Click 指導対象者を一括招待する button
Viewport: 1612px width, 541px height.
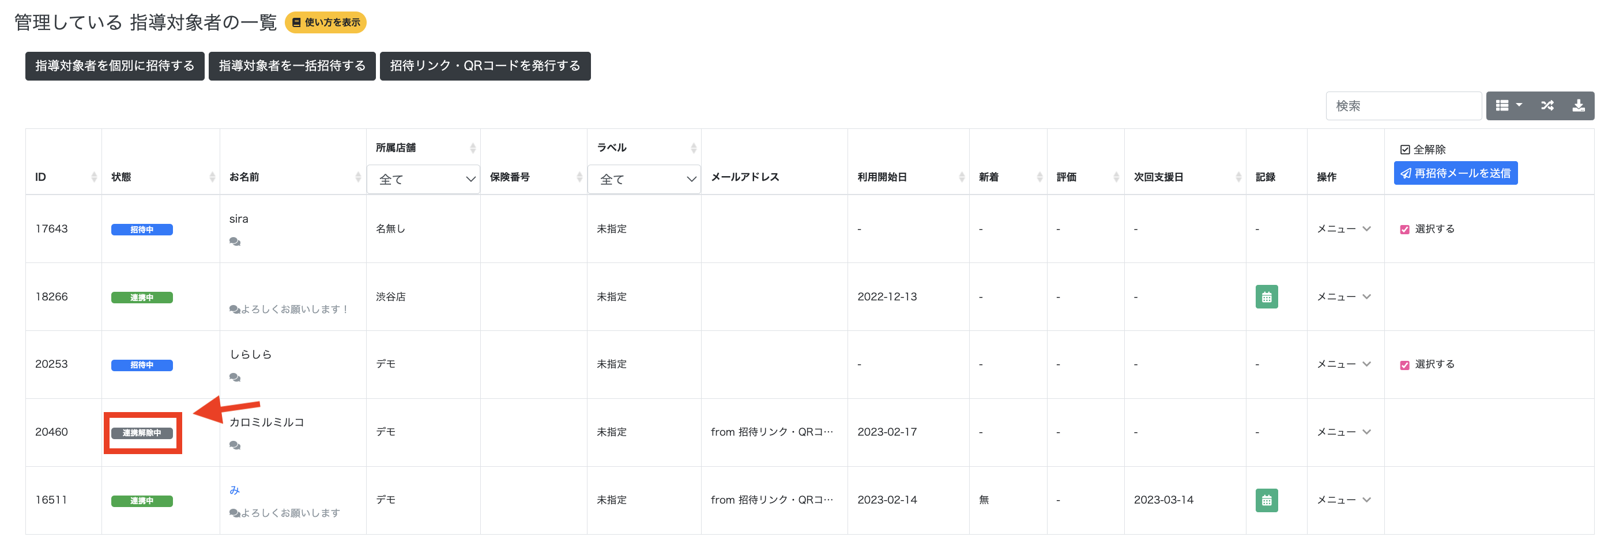click(292, 66)
